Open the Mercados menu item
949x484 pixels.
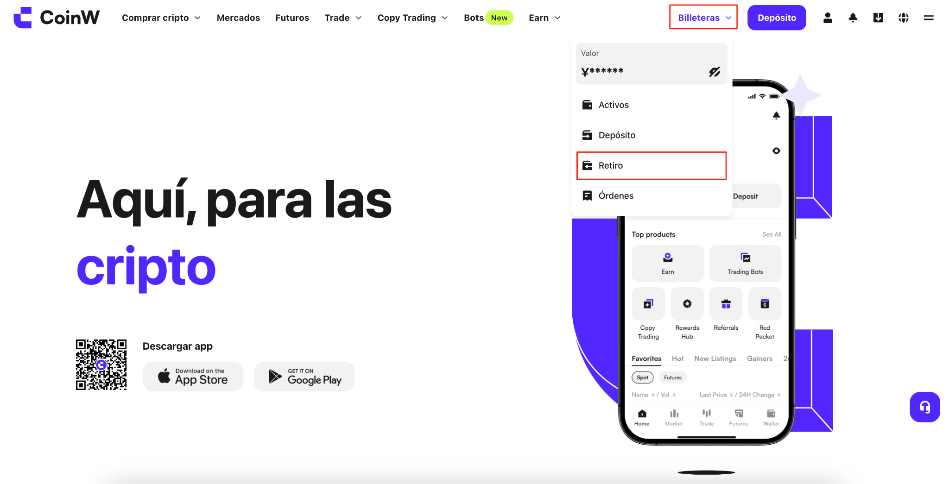pos(238,18)
